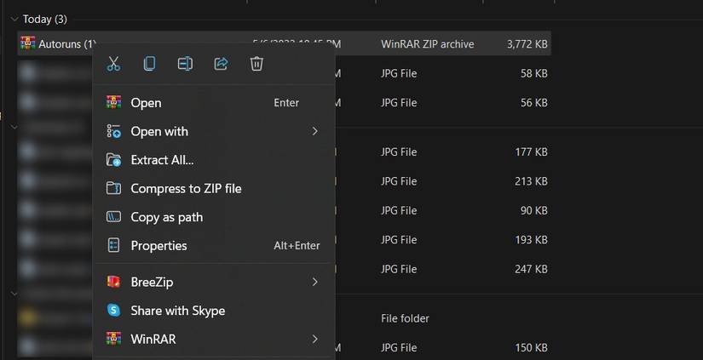
Task: Click the Skype icon in menu
Action: coord(113,311)
